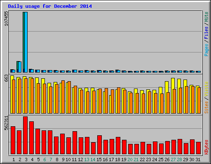Click the Sites legend label

(x=206, y=107)
